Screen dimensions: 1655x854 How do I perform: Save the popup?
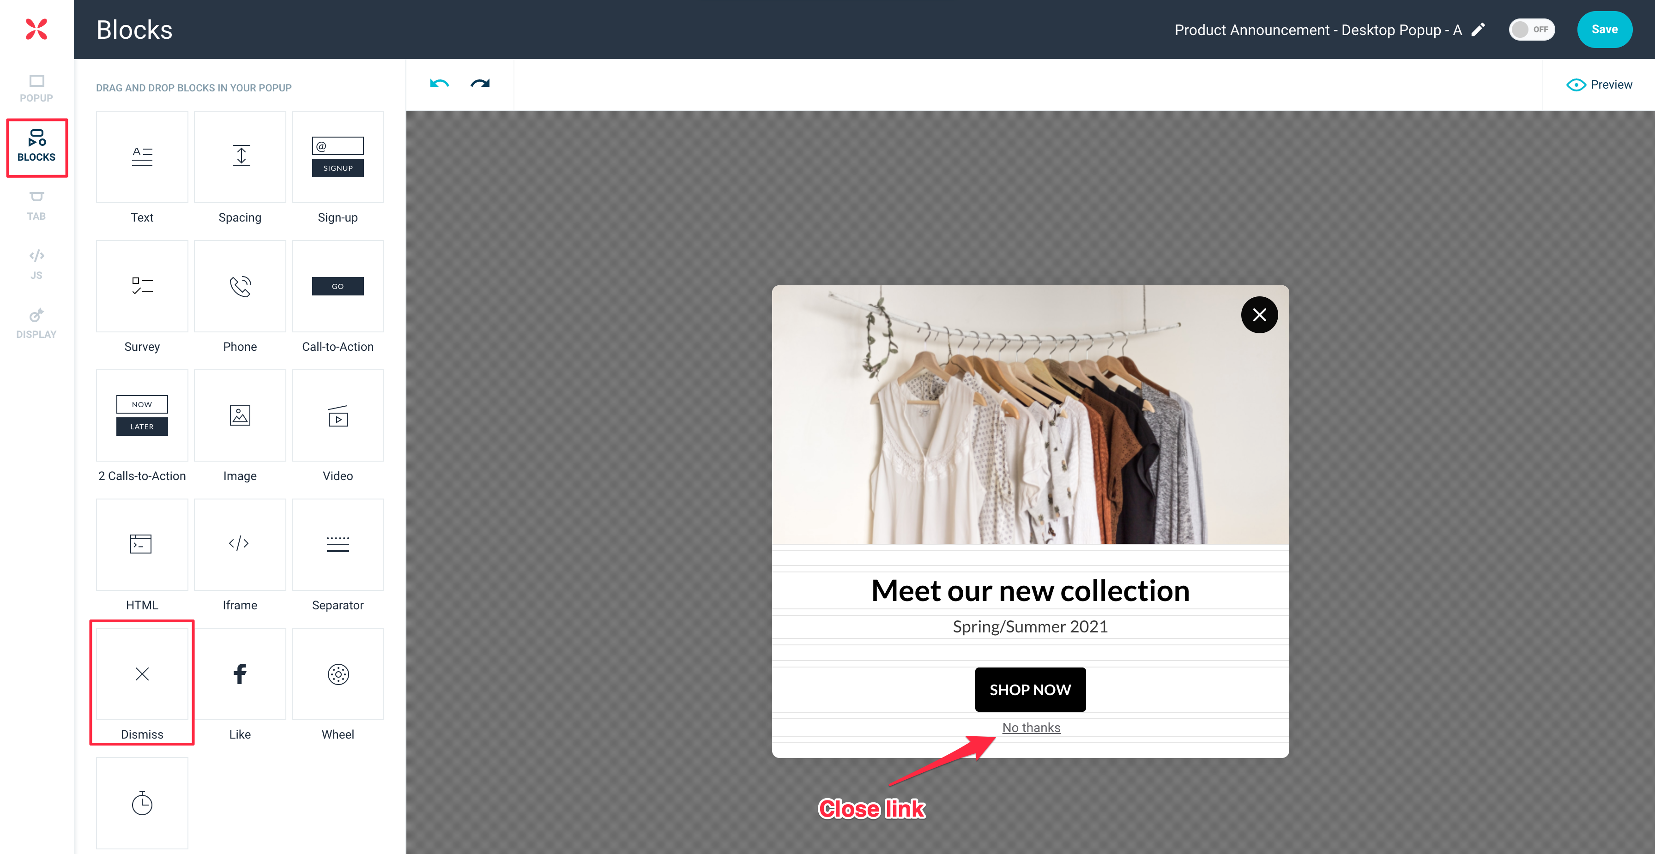click(x=1604, y=30)
